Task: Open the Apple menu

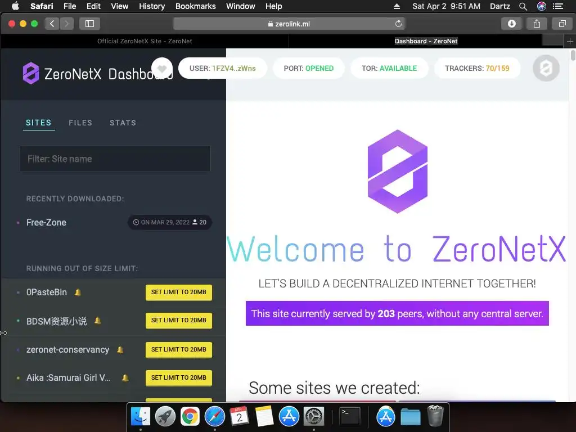Action: 15,6
